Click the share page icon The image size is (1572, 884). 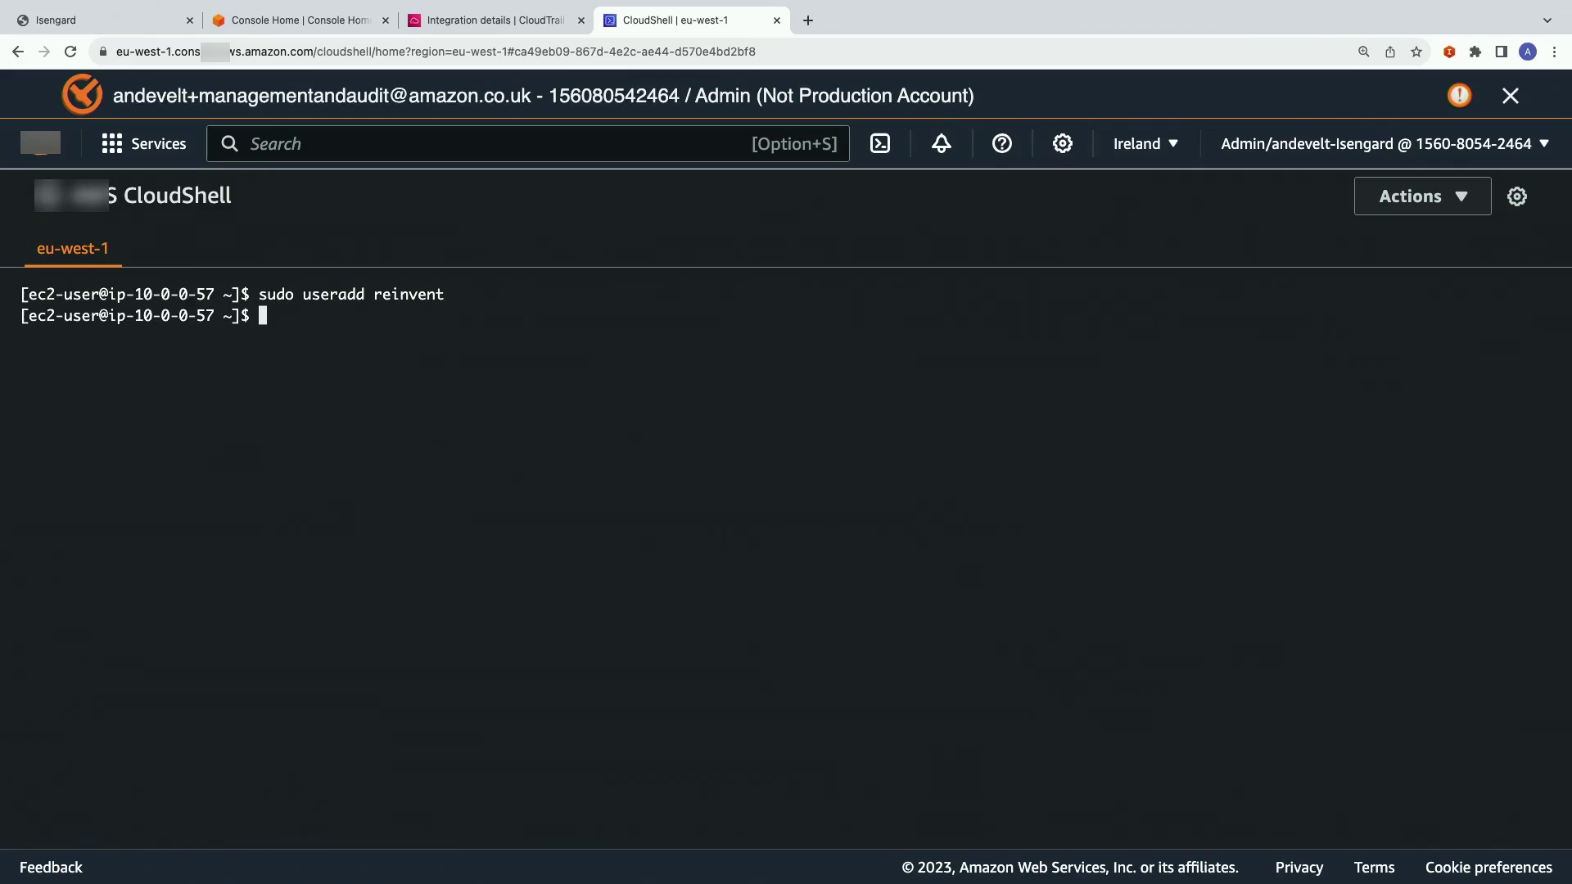(x=1390, y=52)
